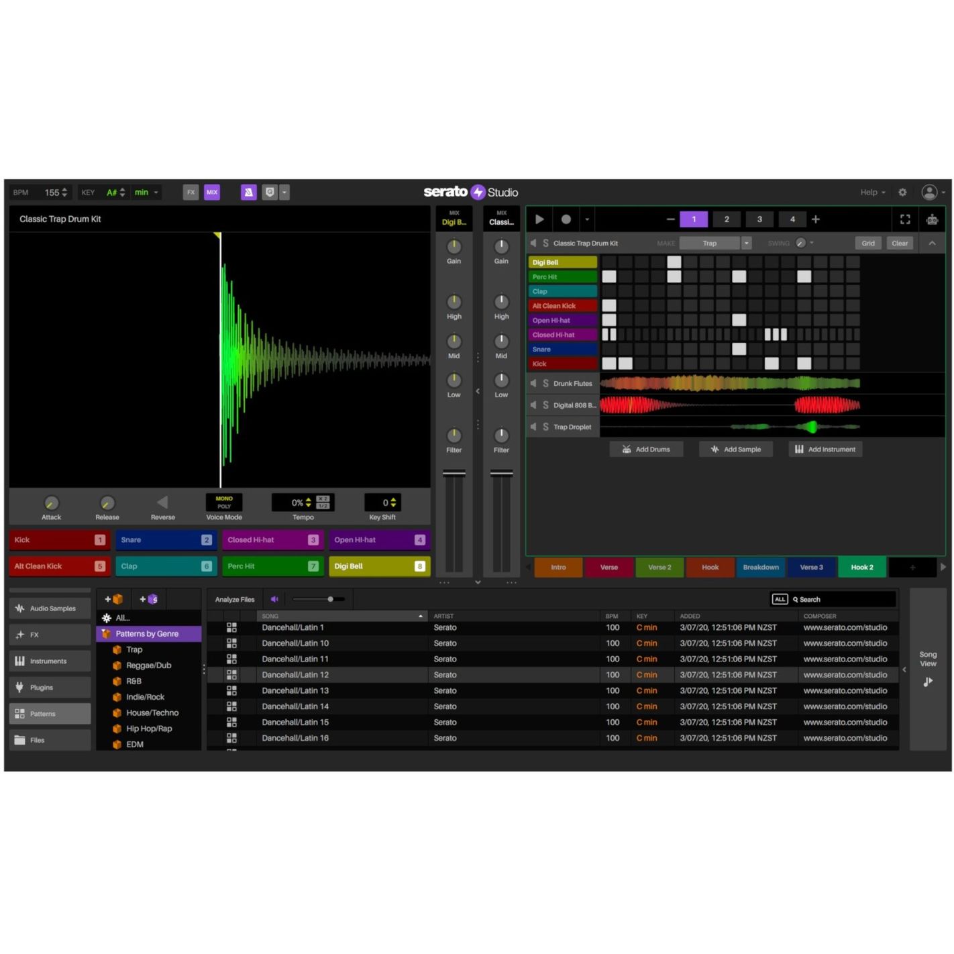Adjust the KEY A# stepper arrows
The image size is (954, 954).
pyautogui.click(x=122, y=193)
